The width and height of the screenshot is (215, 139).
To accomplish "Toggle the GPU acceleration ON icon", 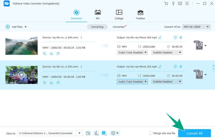I will point(104,133).
